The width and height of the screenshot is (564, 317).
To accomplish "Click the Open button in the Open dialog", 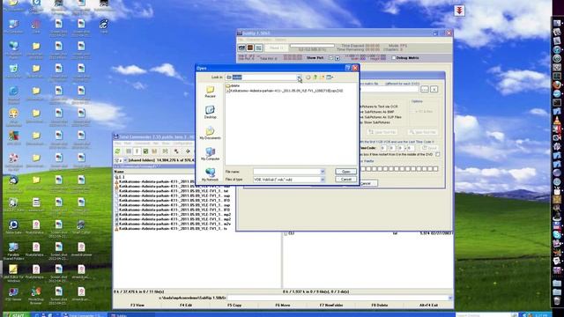I will click(346, 172).
